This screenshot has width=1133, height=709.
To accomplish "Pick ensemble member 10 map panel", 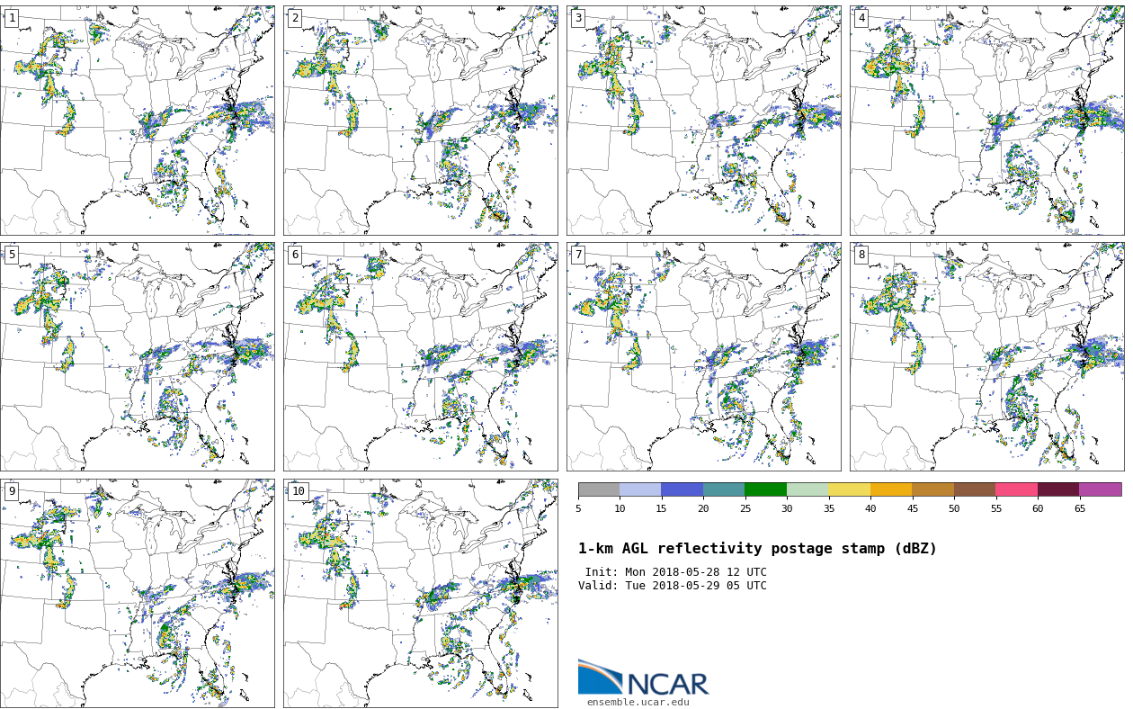I will click(x=420, y=593).
